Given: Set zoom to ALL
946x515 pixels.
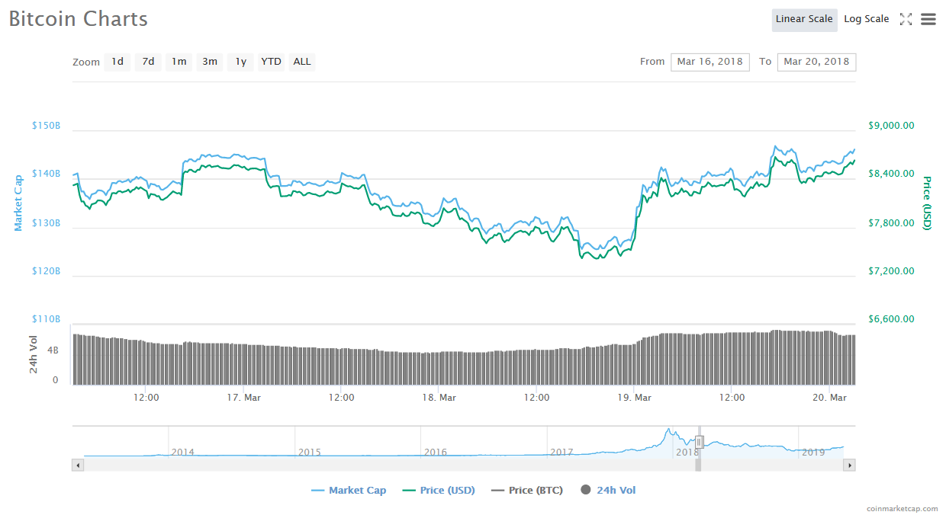Looking at the screenshot, I should coord(302,62).
